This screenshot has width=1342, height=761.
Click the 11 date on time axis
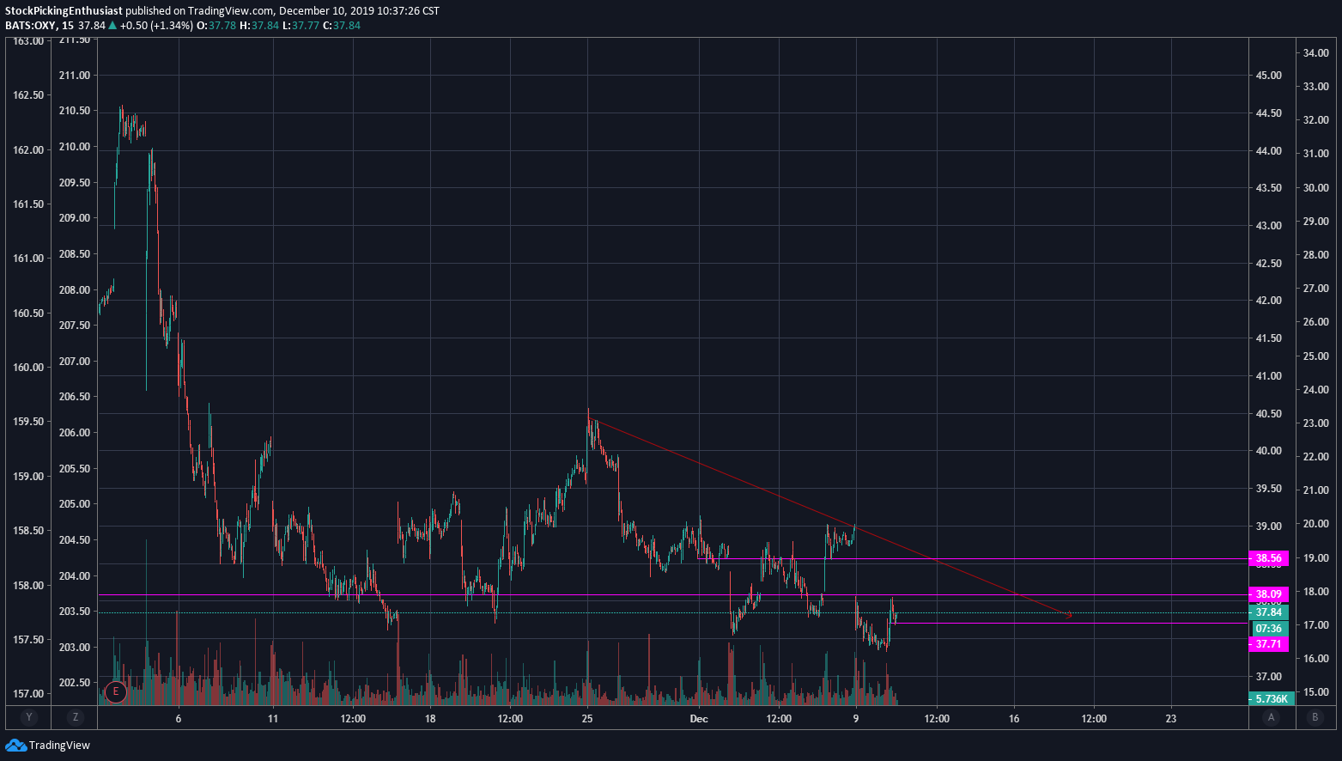pos(273,719)
